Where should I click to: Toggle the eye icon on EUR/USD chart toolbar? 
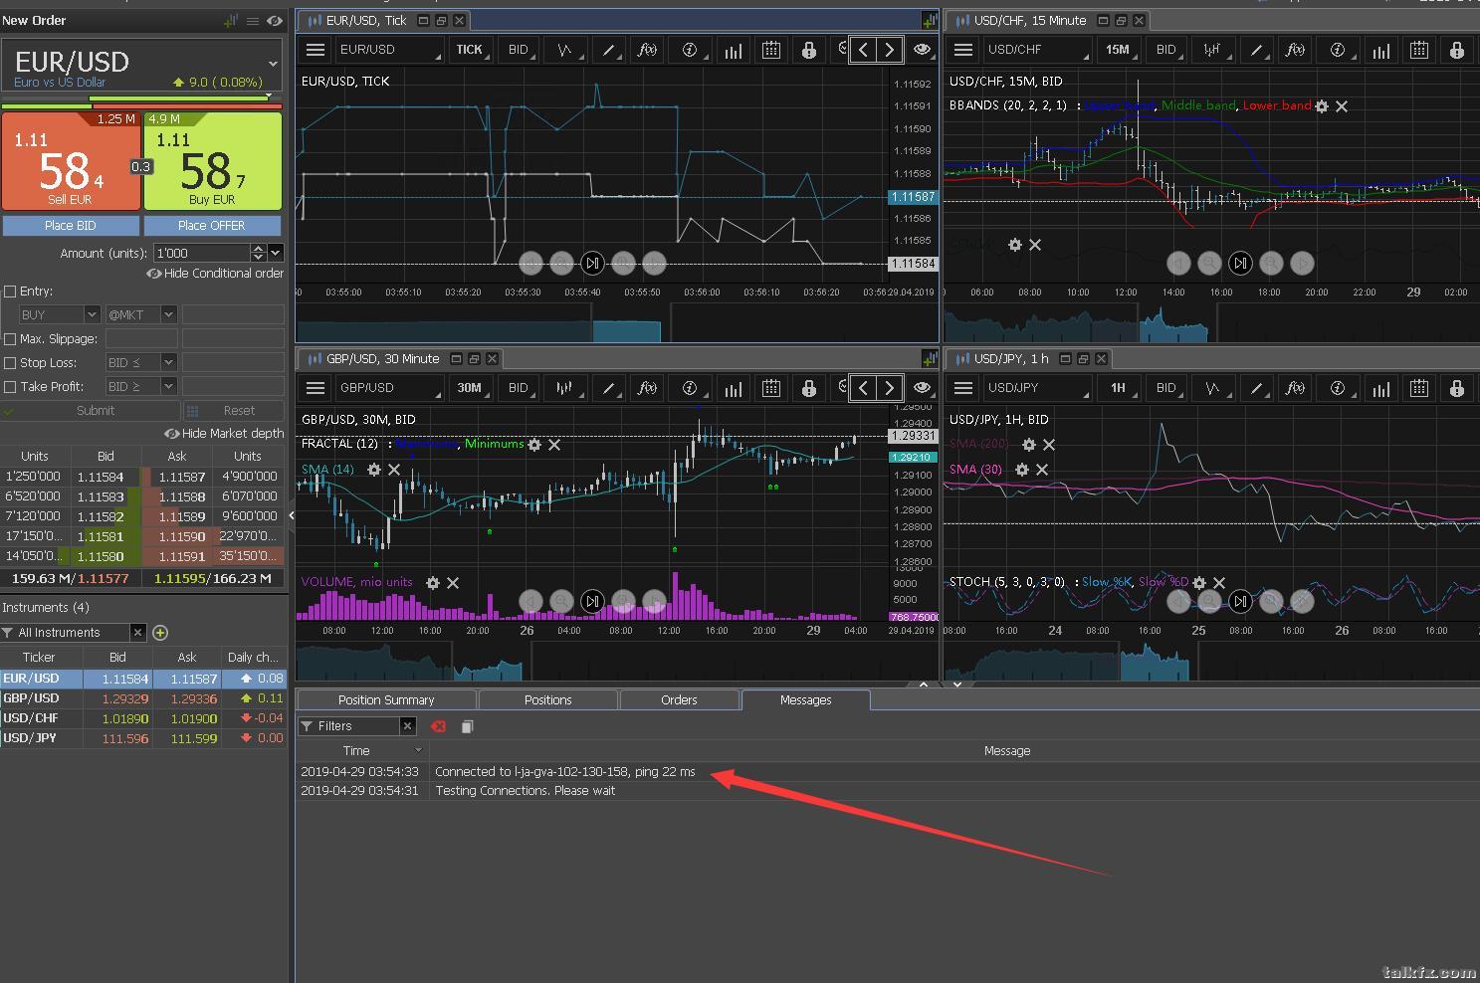point(922,50)
